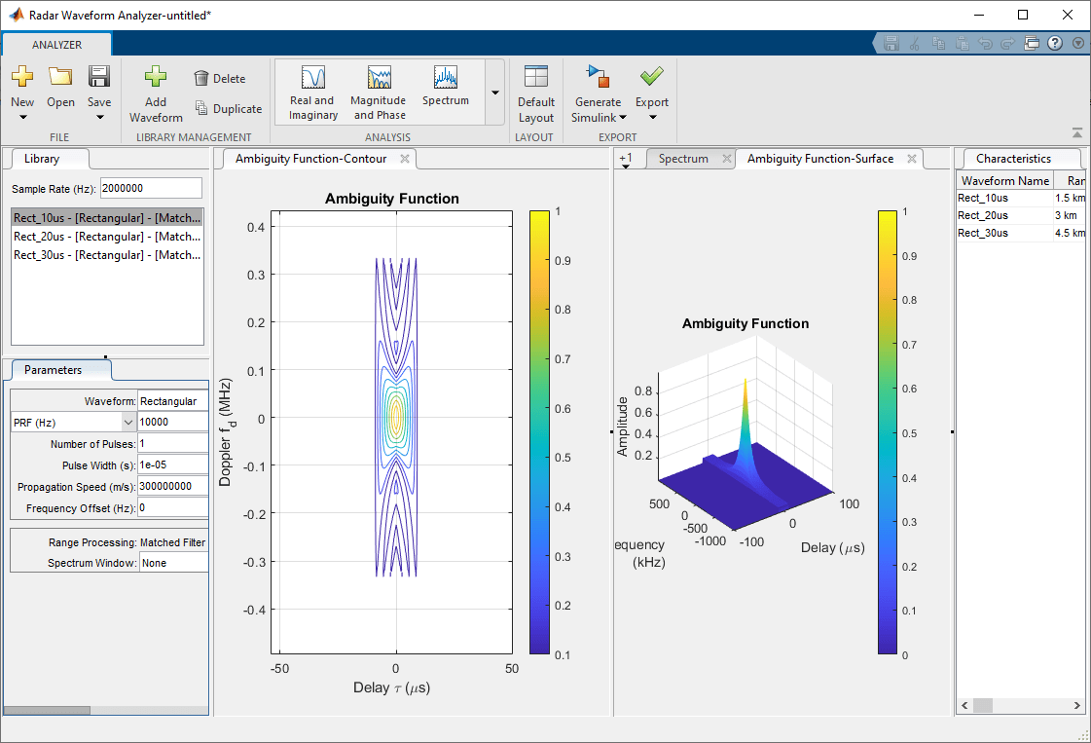The width and height of the screenshot is (1091, 743).
Task: Click the Sample Rate input field
Action: [x=151, y=188]
